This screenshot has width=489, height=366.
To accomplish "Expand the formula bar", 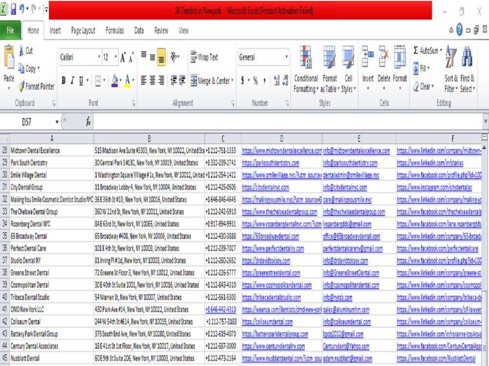I will pyautogui.click(x=485, y=121).
